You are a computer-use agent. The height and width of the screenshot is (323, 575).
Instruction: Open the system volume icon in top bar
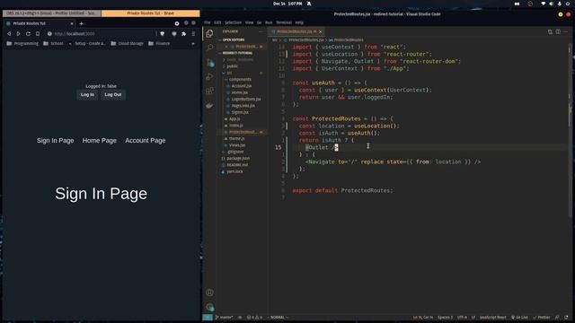(x=551, y=4)
